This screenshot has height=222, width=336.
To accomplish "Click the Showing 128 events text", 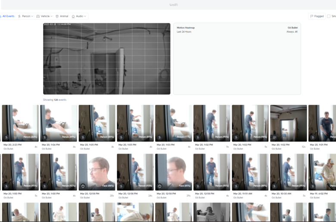I will coord(55,100).
